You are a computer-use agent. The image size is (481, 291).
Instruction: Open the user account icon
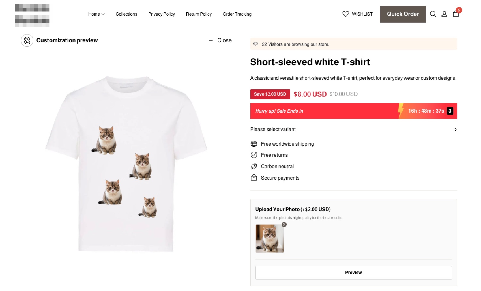[x=444, y=14]
